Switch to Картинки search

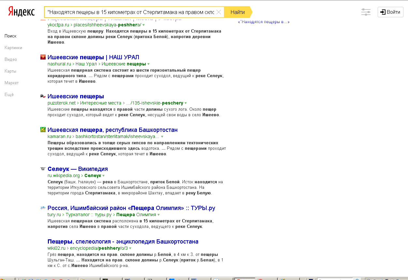click(13, 48)
